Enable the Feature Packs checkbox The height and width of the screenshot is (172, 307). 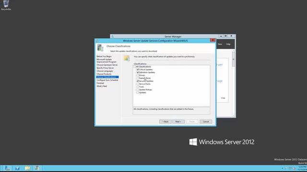138,78
